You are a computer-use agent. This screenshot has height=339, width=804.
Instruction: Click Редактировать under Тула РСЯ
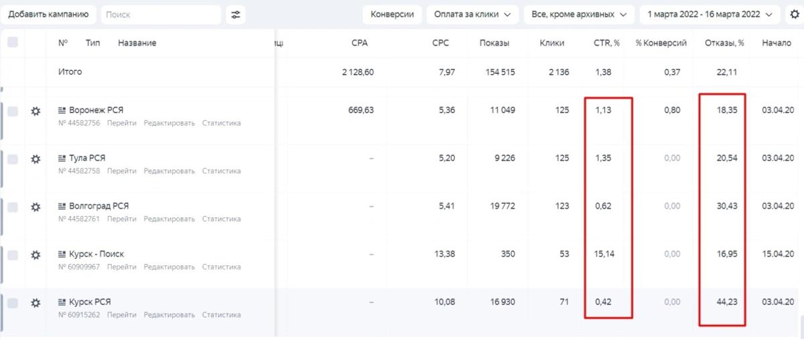coord(170,171)
